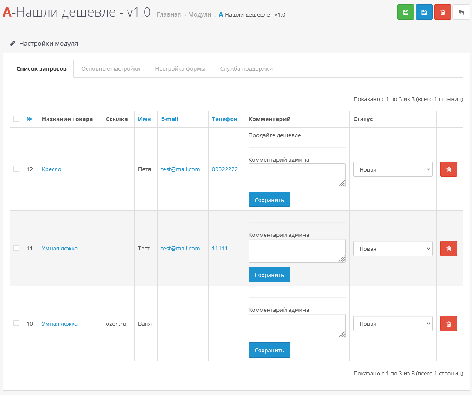Toggle the select-all checkbox in table header
Screen dimensions: 472x395
pyautogui.click(x=17, y=119)
